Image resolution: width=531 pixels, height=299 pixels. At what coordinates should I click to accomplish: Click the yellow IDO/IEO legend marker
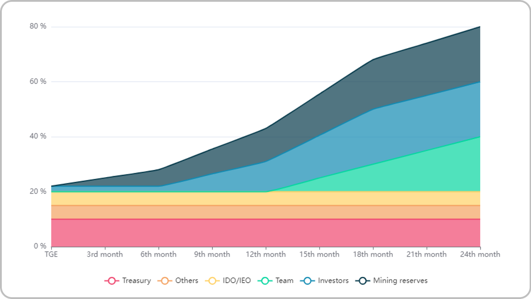[x=212, y=280]
